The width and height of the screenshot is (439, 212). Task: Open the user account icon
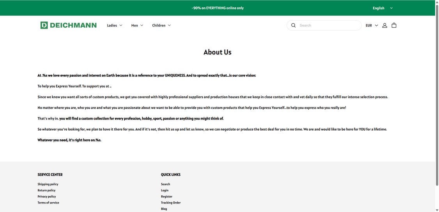pyautogui.click(x=385, y=25)
